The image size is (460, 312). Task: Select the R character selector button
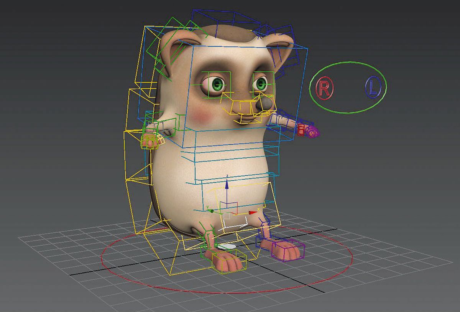coord(324,86)
